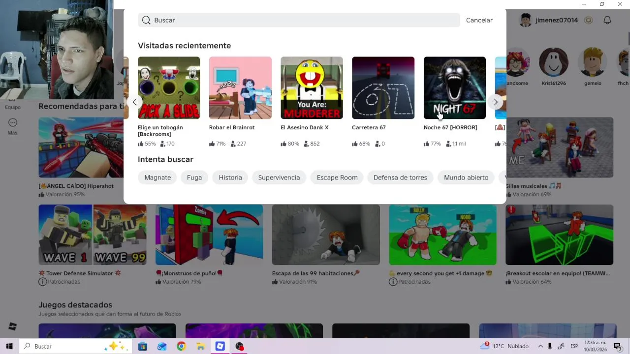Click the Robar el Brainrot title

pyautogui.click(x=232, y=127)
